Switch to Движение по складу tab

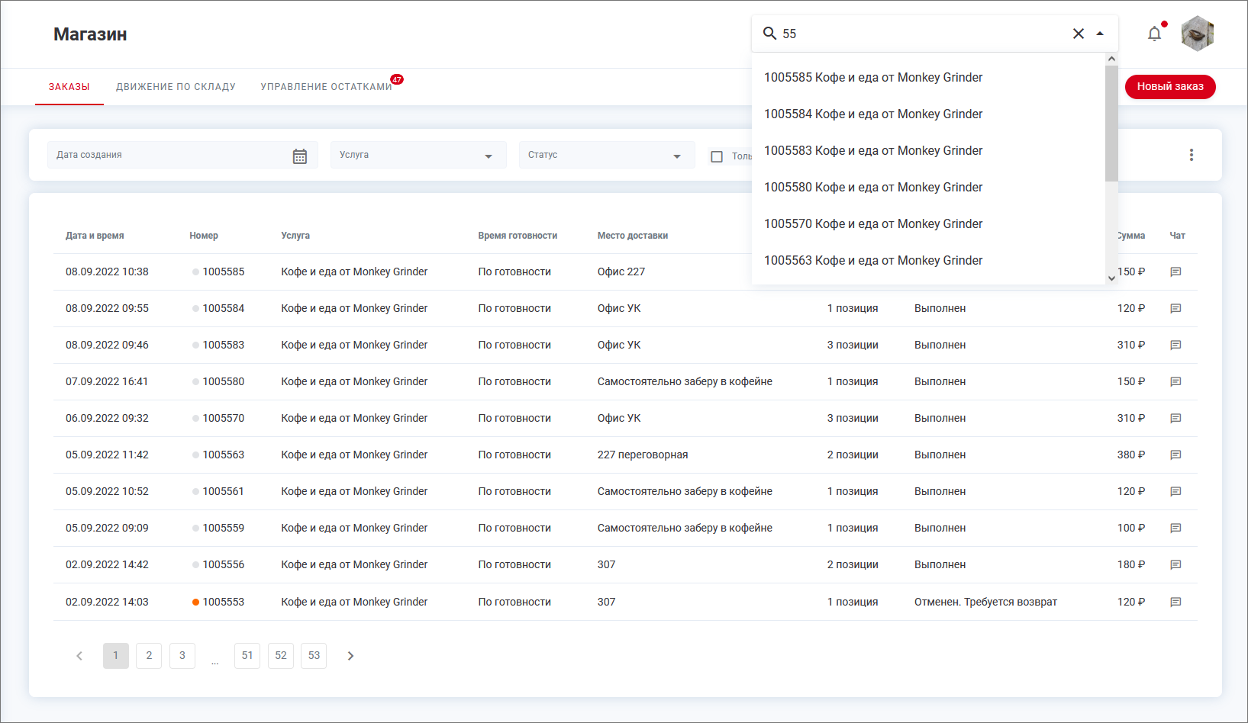tap(176, 87)
